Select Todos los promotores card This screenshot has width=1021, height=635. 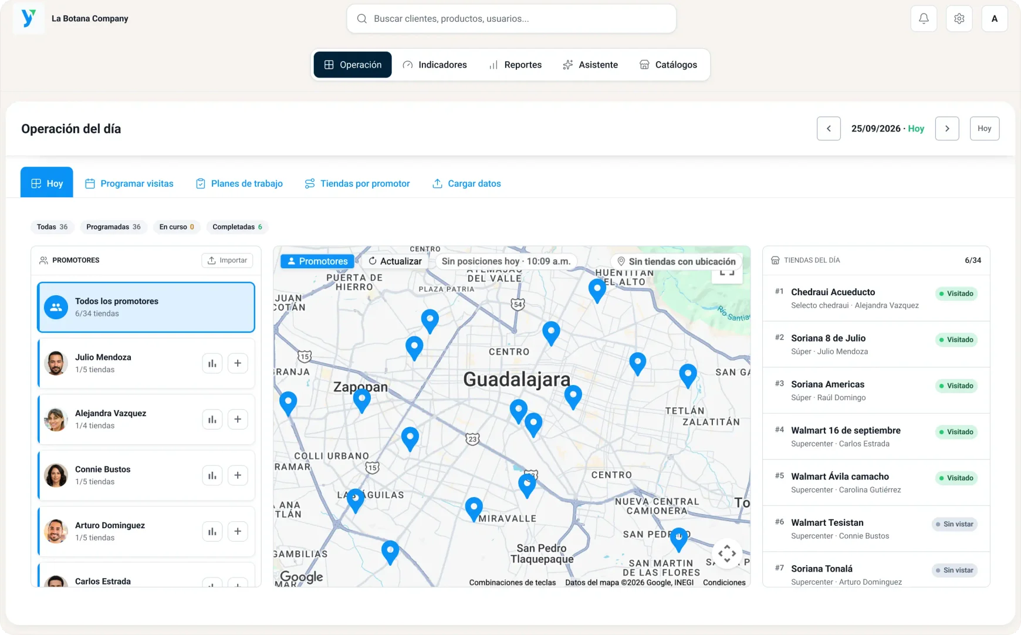pos(146,307)
